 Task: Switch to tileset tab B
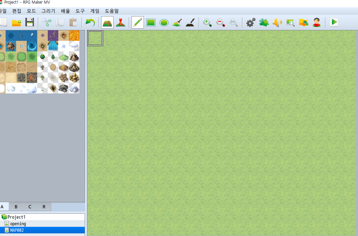tap(16, 207)
